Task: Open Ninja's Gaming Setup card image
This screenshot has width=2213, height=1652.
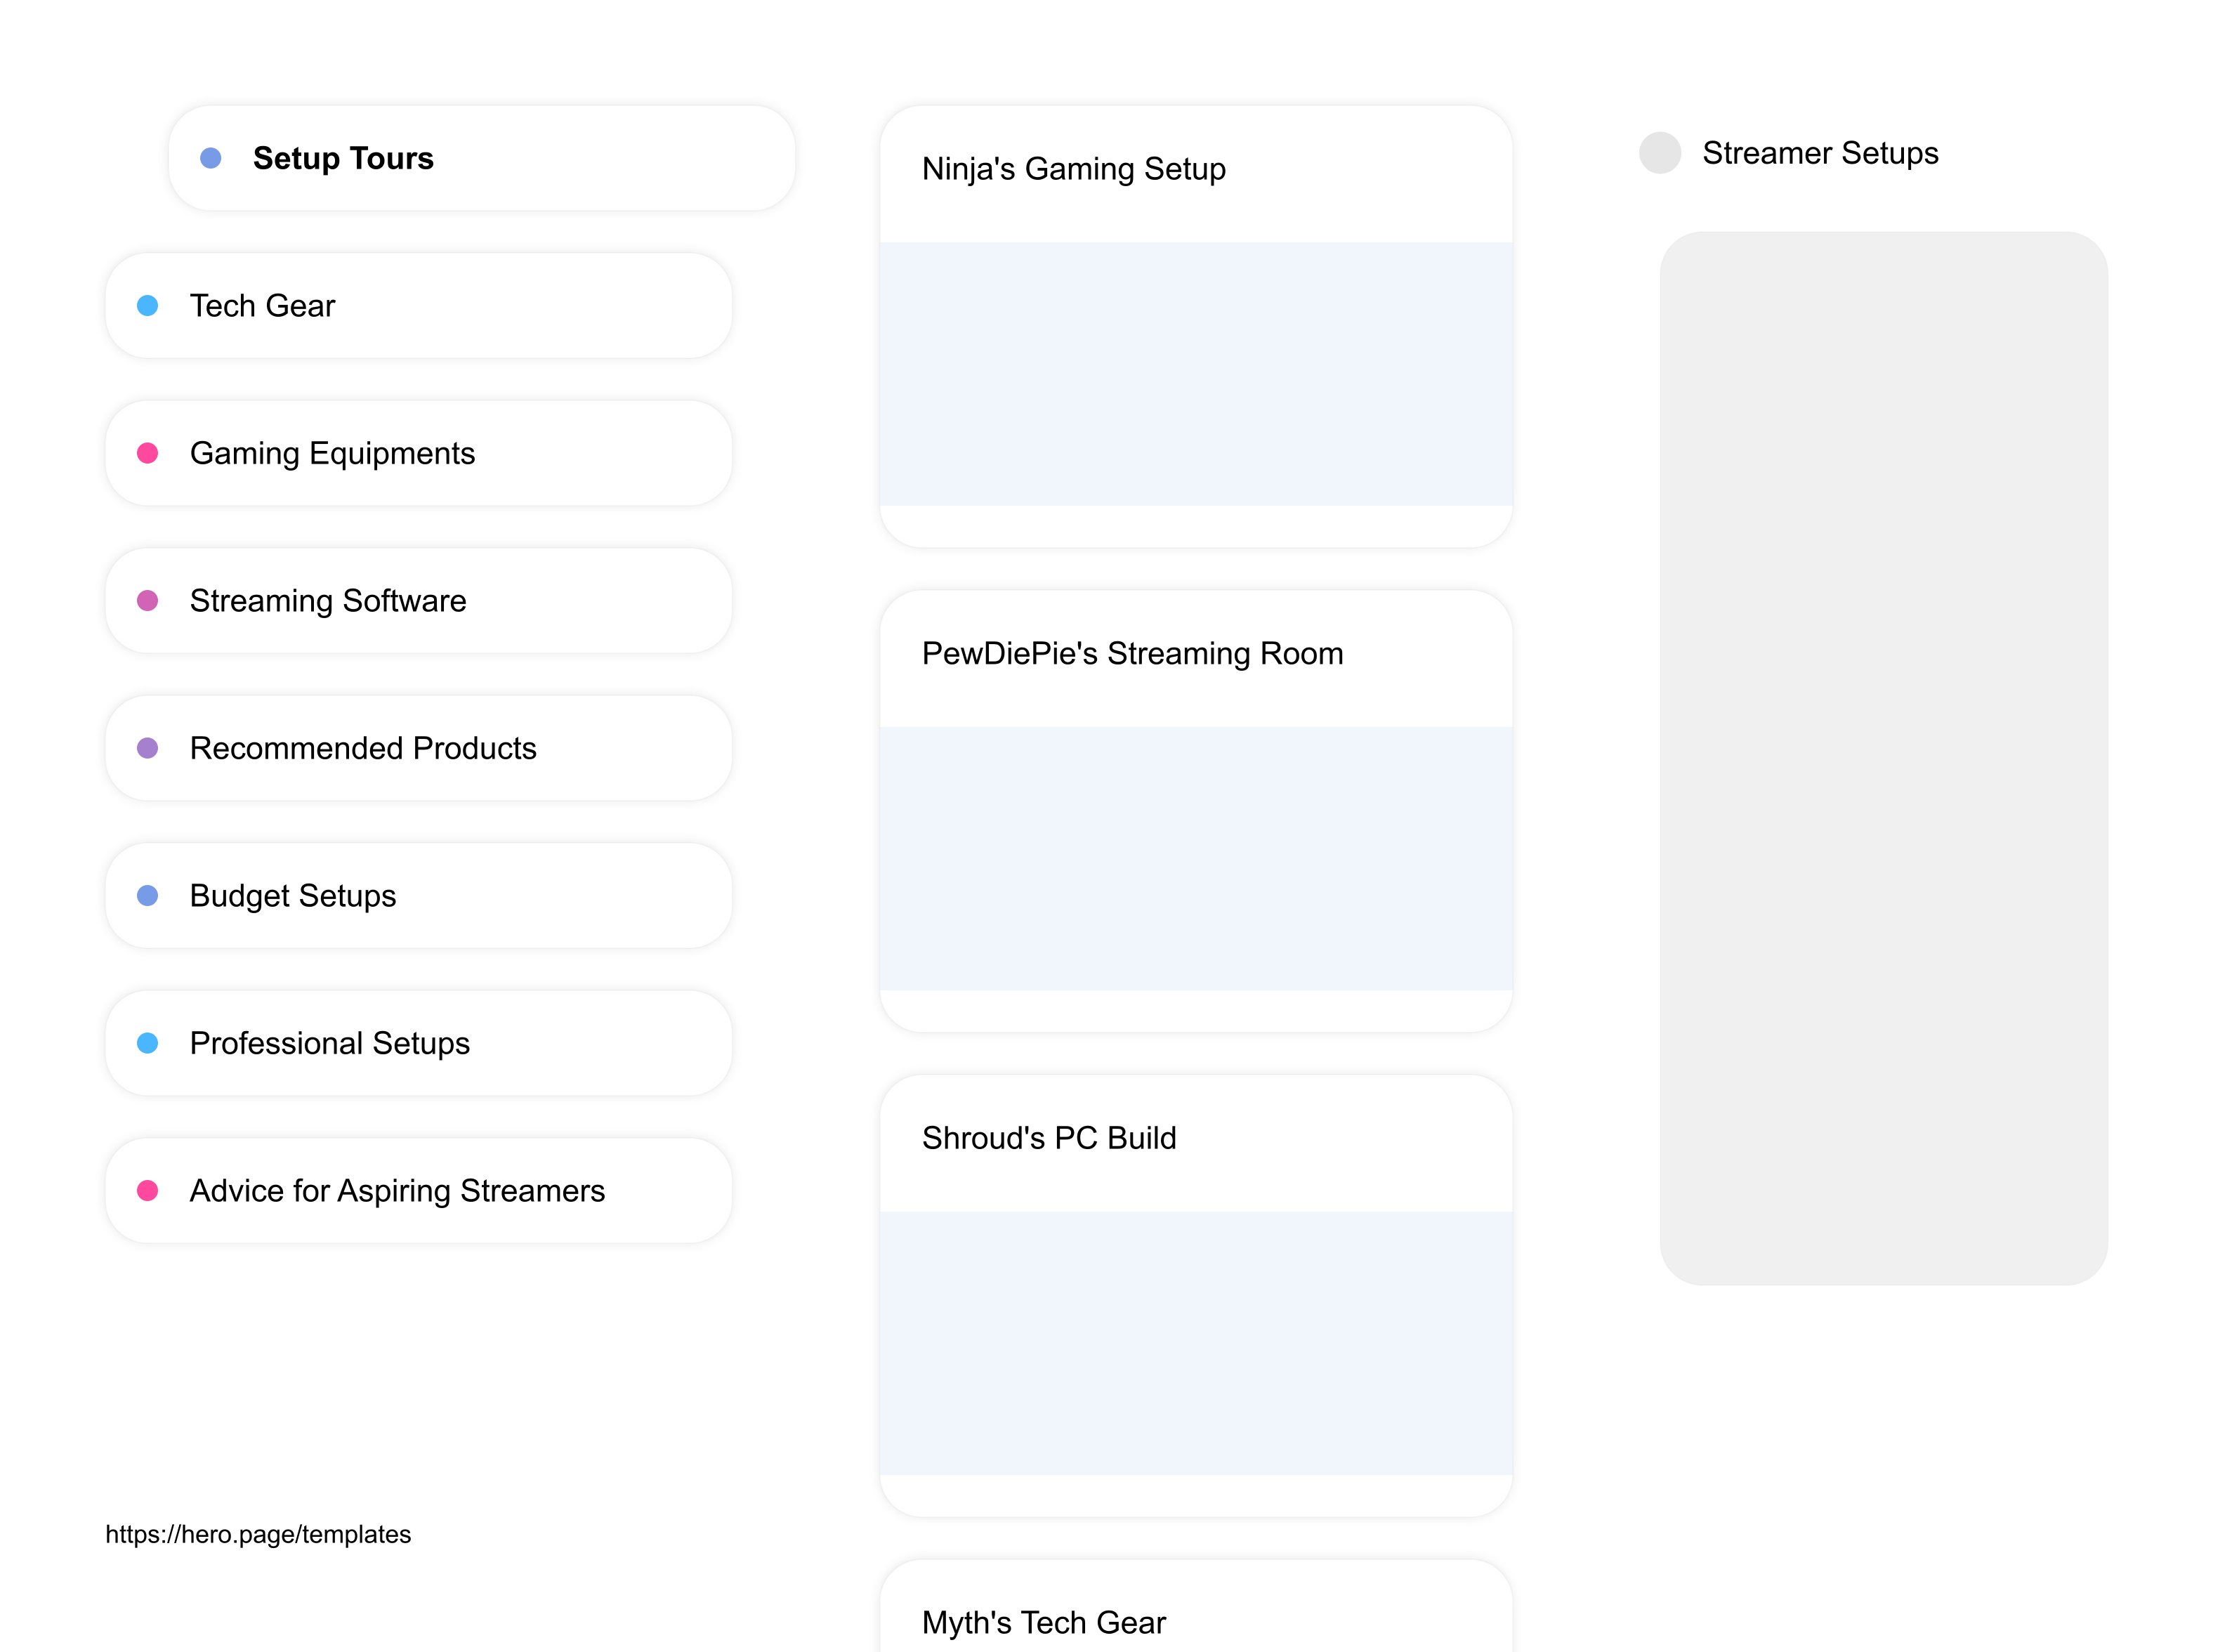Action: tap(1195, 373)
